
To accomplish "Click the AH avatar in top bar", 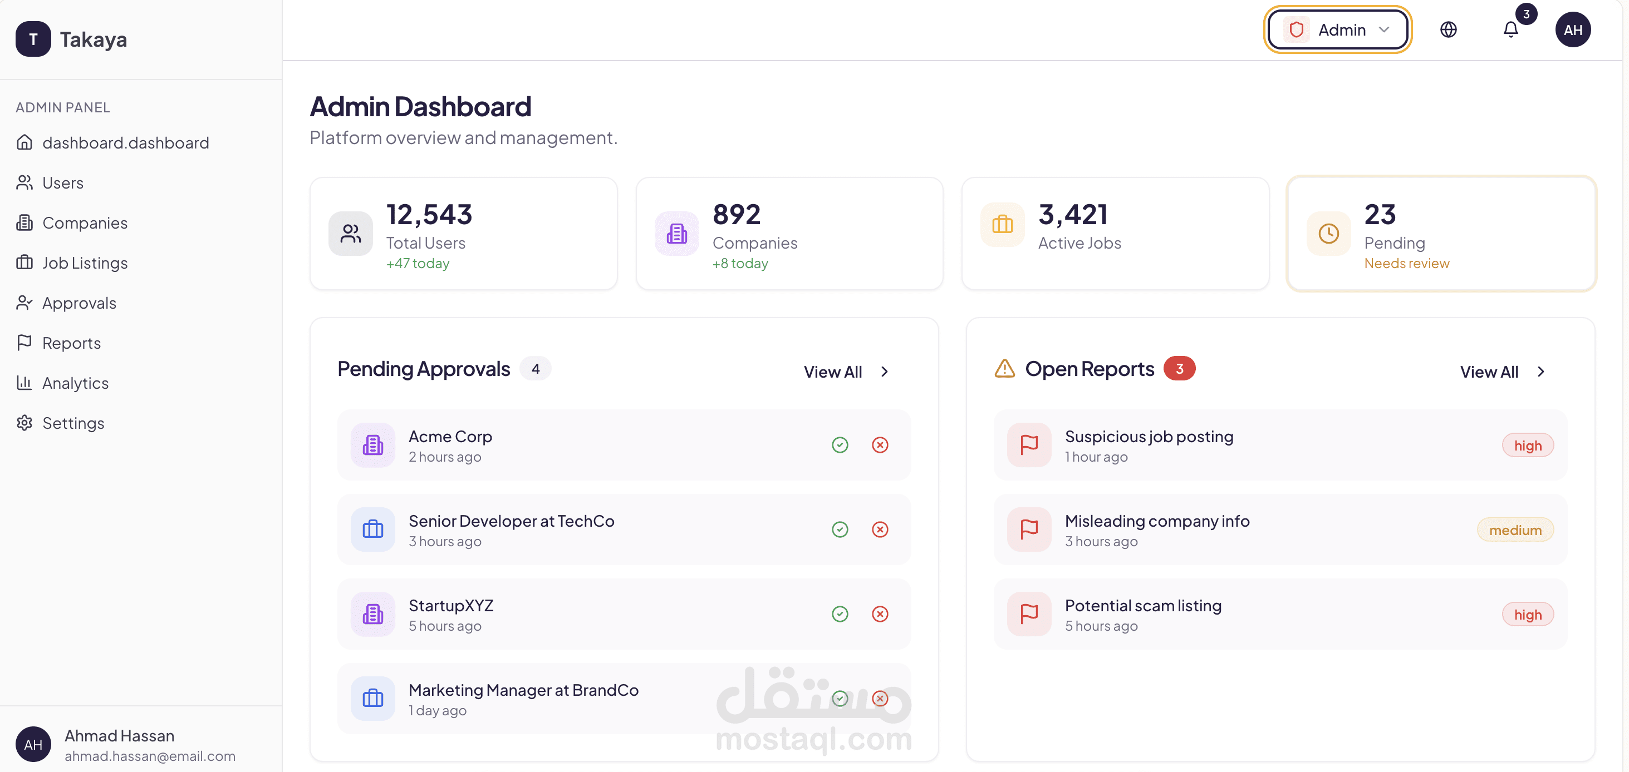I will click(1572, 29).
